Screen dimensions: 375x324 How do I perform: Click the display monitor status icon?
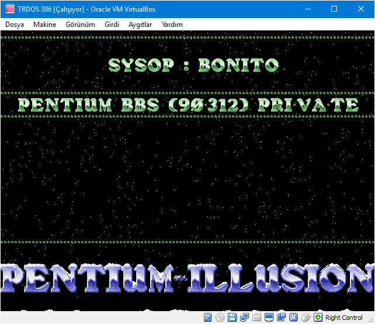[269, 318]
